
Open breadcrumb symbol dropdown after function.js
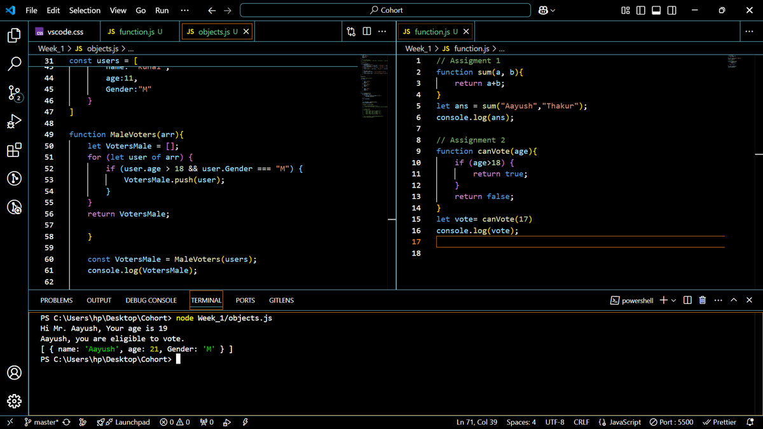502,48
